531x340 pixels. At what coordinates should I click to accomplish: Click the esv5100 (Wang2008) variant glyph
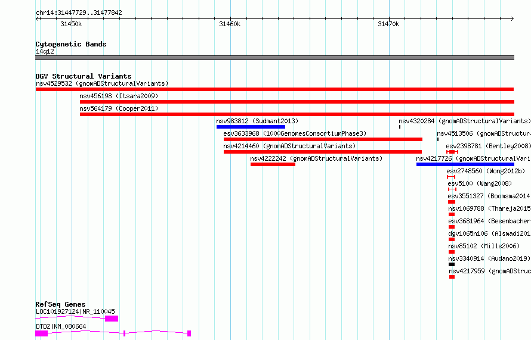point(452,189)
